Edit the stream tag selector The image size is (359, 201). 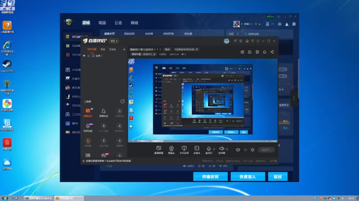pos(186,49)
